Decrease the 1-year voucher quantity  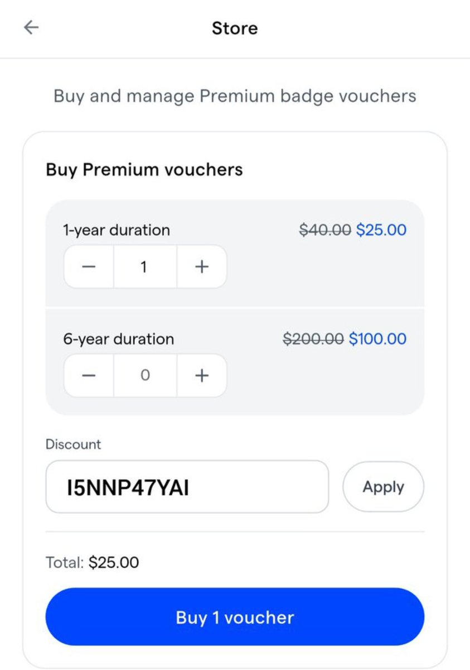pos(89,267)
